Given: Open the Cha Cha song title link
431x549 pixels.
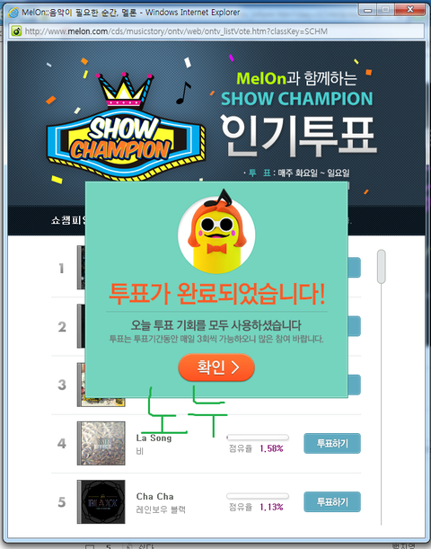Looking at the screenshot, I should (155, 497).
